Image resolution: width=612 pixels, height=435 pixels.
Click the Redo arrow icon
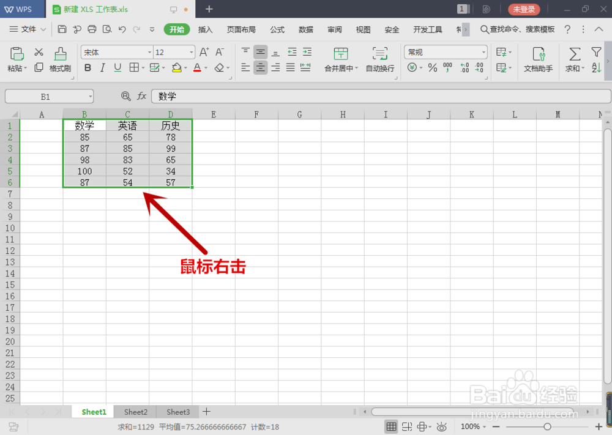coord(136,29)
